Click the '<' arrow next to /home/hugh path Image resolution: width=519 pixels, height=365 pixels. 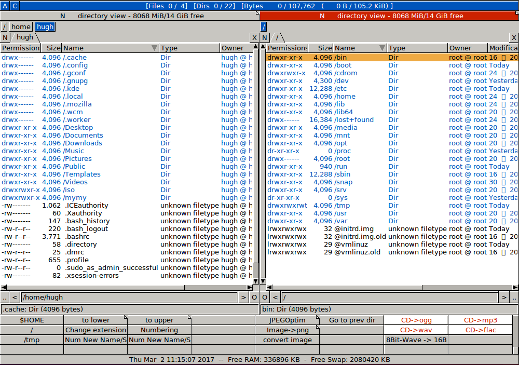(x=14, y=297)
